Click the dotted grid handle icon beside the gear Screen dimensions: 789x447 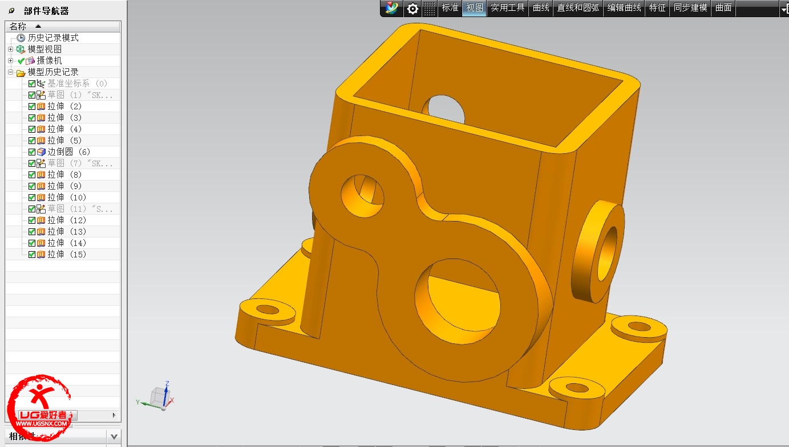tap(430, 8)
